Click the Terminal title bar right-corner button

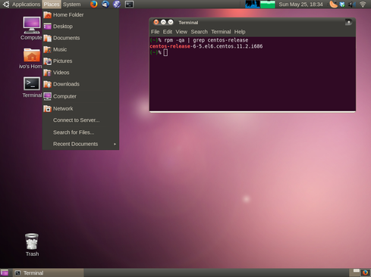[348, 22]
